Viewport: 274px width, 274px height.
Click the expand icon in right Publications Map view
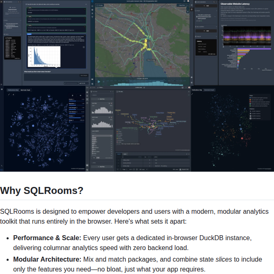point(192,94)
